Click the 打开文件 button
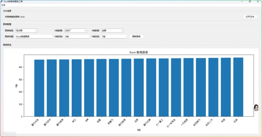The image size is (262, 137). coord(250,17)
